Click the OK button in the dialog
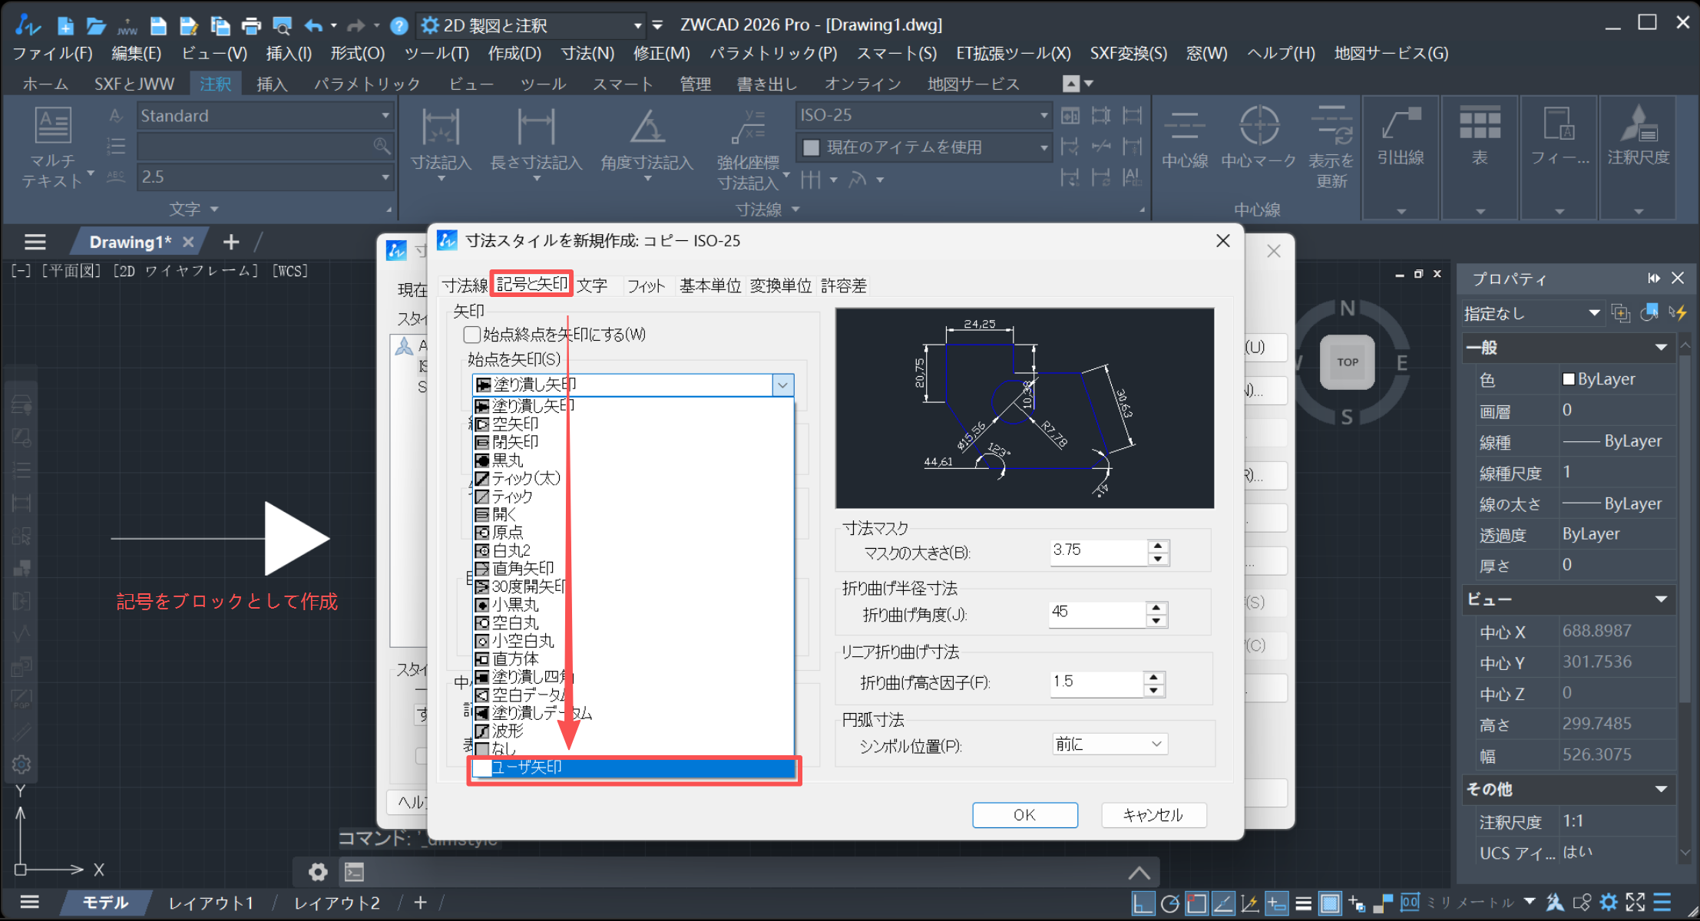The width and height of the screenshot is (1700, 921). (1024, 815)
